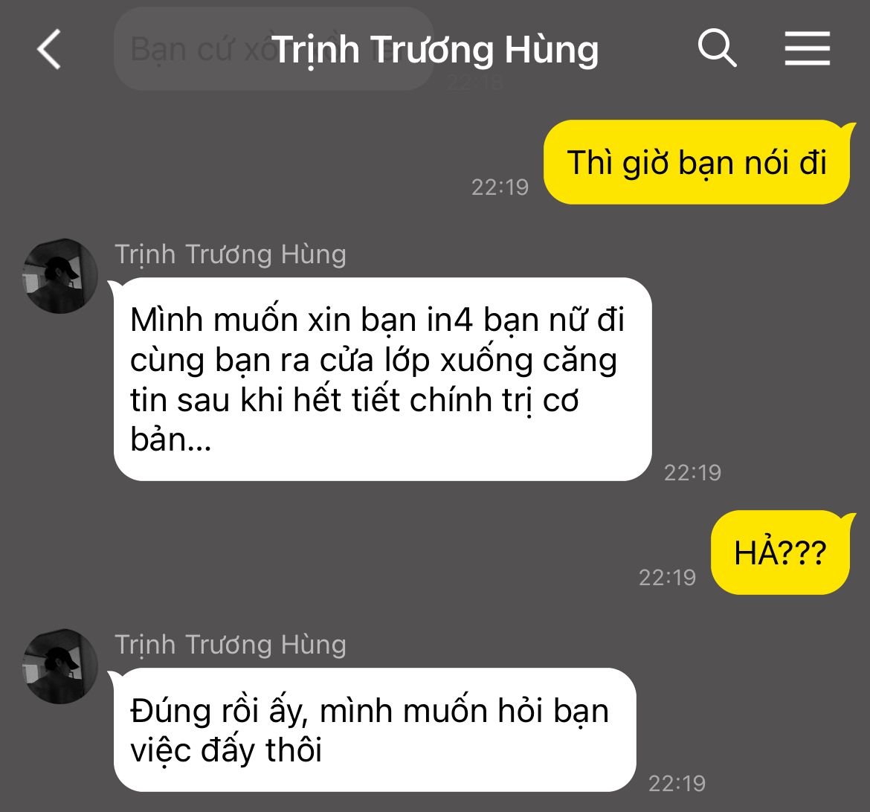Tap timestamp beside the in4 message bubble
This screenshot has height=812, width=870.
tap(692, 473)
